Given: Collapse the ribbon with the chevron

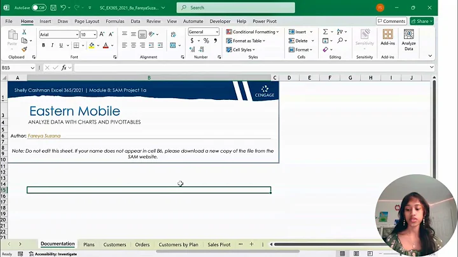Looking at the screenshot, I should click(430, 56).
